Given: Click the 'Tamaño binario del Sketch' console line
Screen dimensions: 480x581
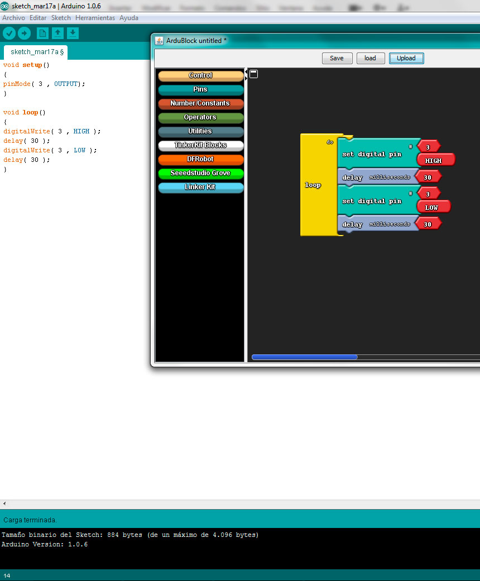Looking at the screenshot, I should pos(130,535).
